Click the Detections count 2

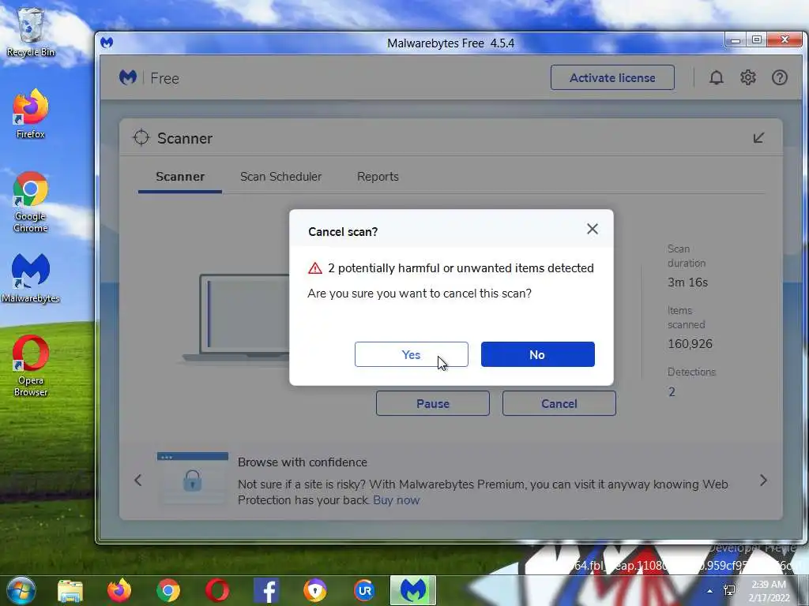coord(672,392)
